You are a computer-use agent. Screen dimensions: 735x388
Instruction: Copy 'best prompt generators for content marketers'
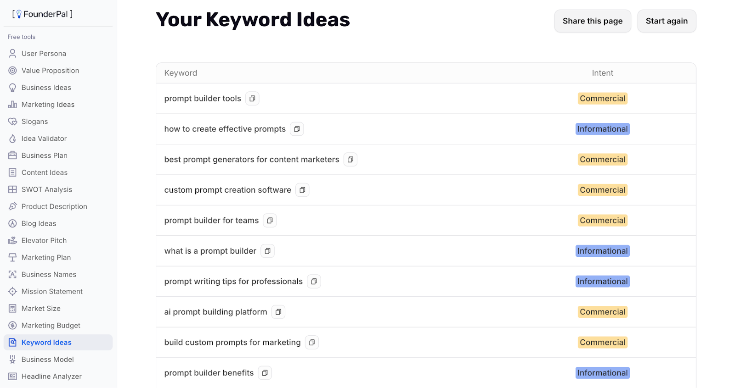(351, 160)
